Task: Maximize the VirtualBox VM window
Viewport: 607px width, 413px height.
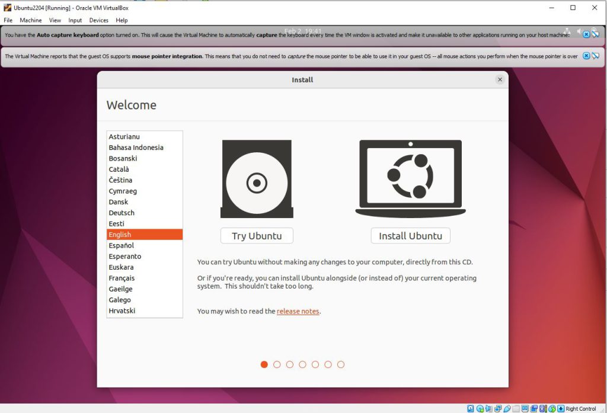Action: click(573, 8)
